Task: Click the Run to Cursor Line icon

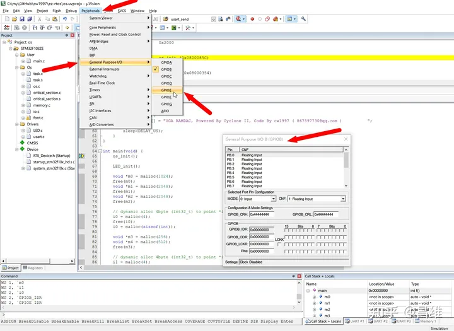Action: click(x=57, y=28)
